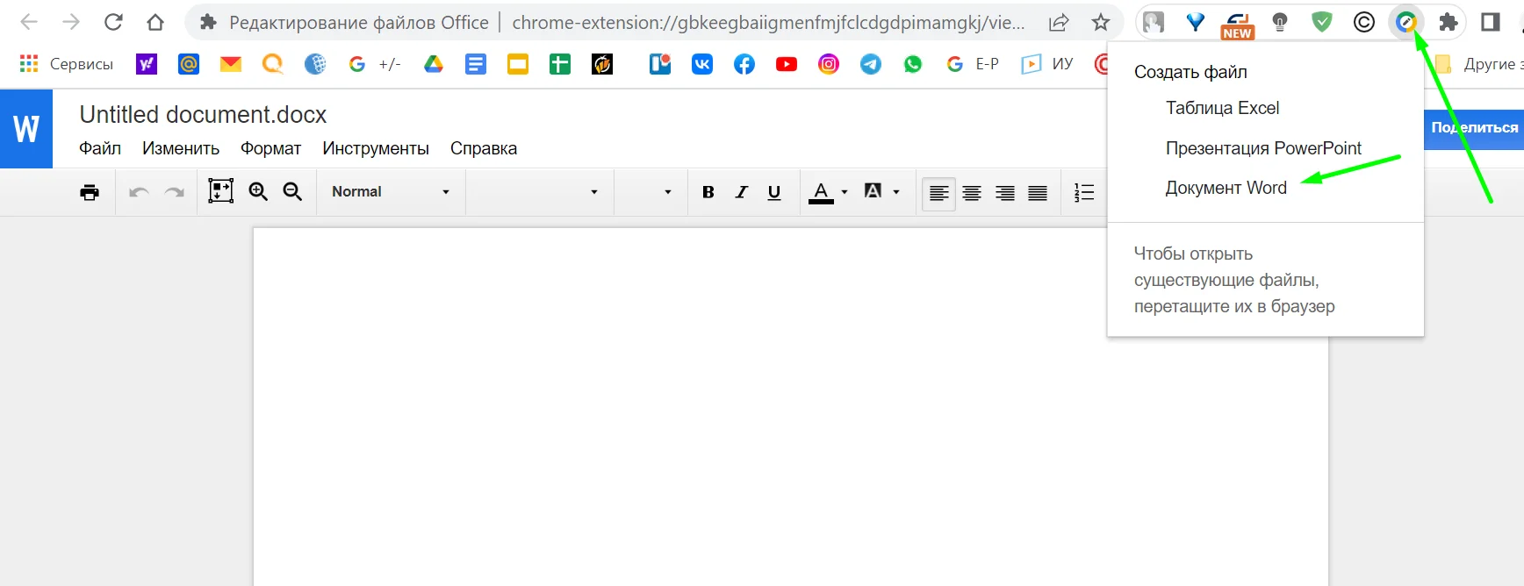
Task: Click the lightbulb extension icon
Action: 1280,22
